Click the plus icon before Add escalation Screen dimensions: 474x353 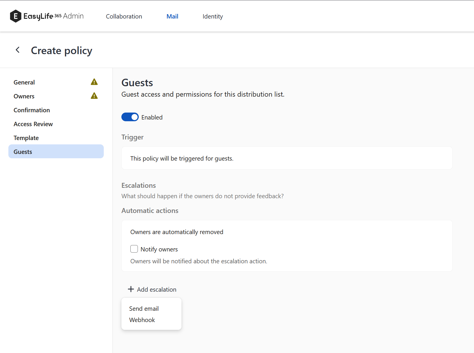[131, 289]
